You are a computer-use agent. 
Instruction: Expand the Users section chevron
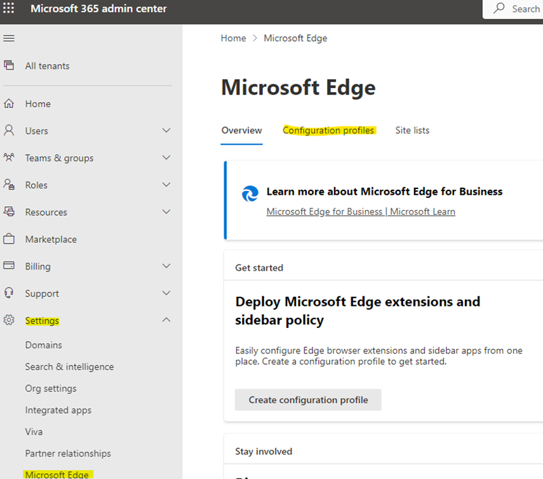pyautogui.click(x=166, y=131)
